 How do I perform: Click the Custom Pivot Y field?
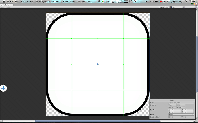[188, 117]
